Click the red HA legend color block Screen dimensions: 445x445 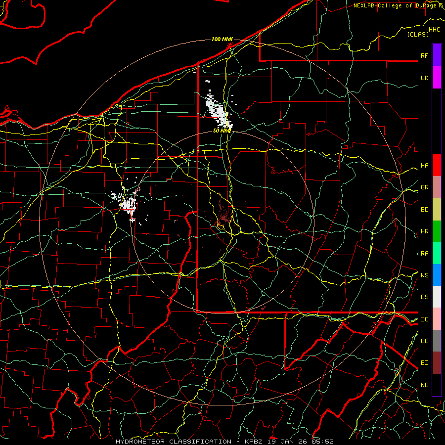click(437, 165)
